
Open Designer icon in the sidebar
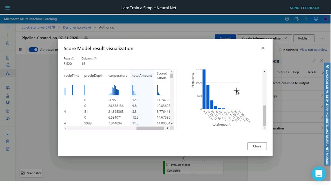(8, 73)
